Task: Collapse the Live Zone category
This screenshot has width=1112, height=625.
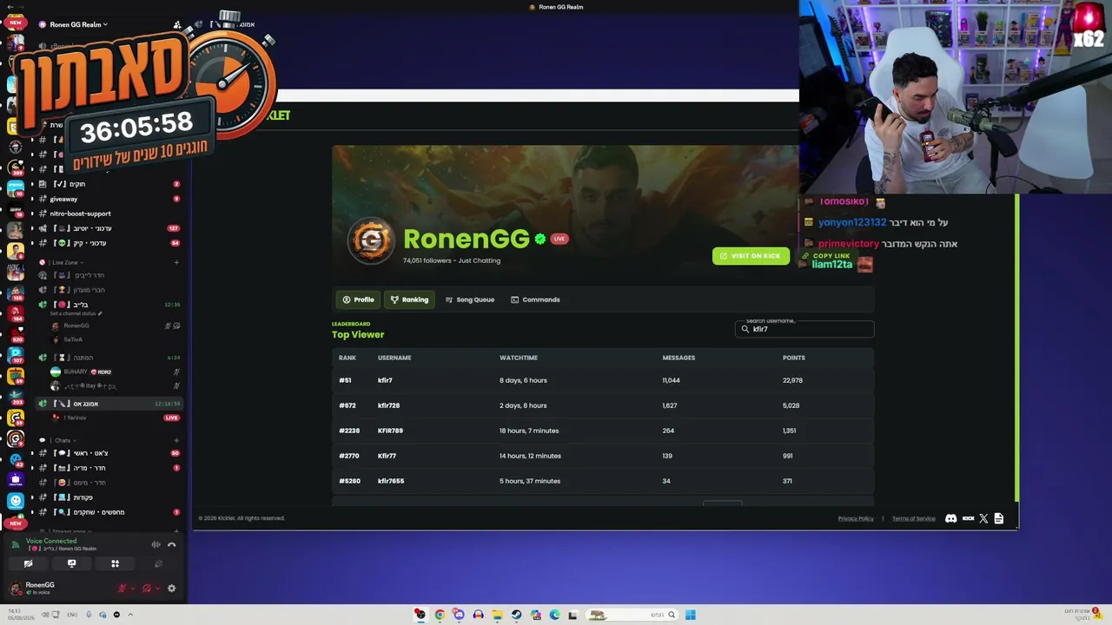Action: click(65, 262)
